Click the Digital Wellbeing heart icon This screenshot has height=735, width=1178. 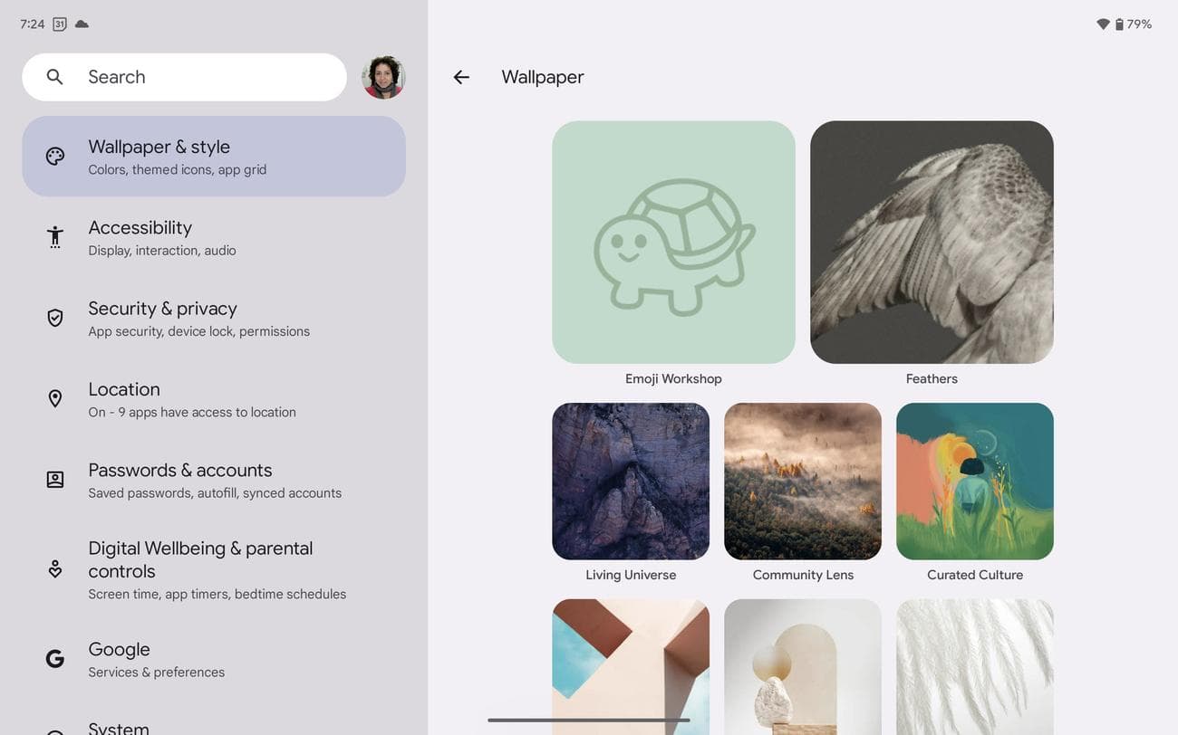click(x=55, y=569)
